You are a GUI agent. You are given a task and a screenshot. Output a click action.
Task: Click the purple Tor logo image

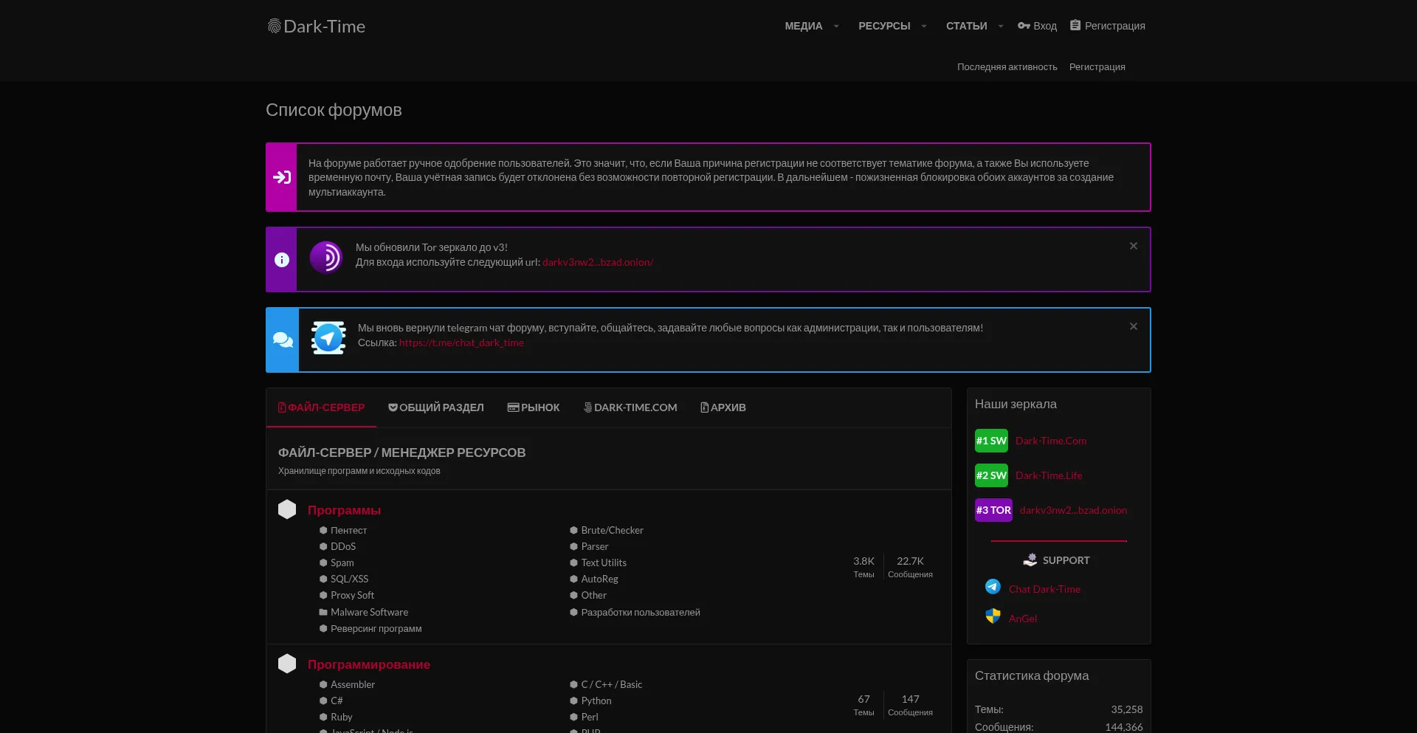[326, 258]
